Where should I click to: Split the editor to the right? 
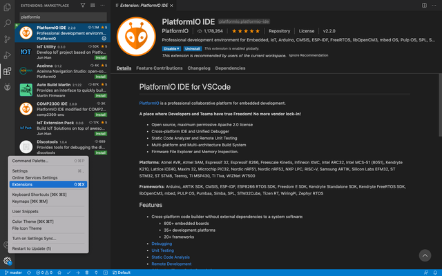[424, 6]
